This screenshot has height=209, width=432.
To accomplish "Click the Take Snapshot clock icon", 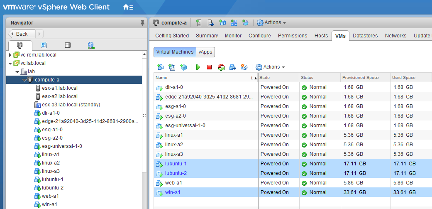I will pyautogui.click(x=244, y=67).
